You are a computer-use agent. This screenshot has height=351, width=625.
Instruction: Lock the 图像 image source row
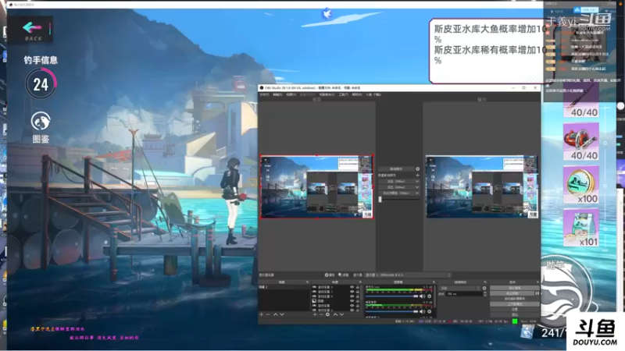point(358,301)
